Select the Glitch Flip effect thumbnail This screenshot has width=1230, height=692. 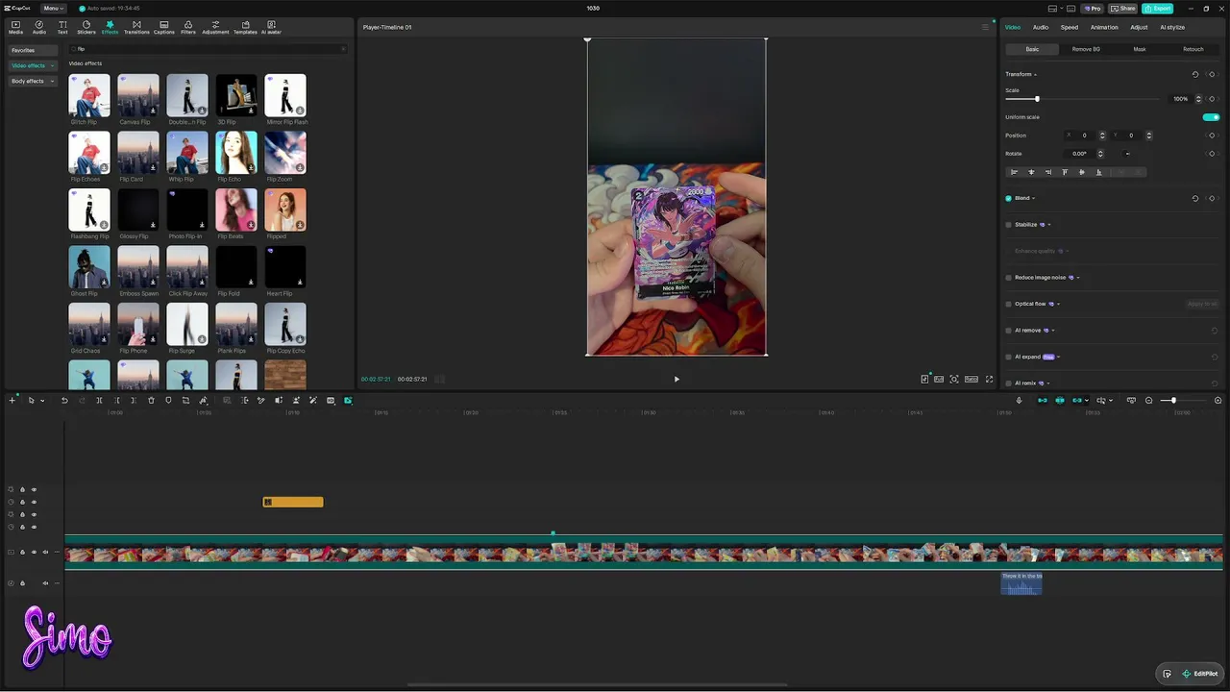[x=89, y=95]
